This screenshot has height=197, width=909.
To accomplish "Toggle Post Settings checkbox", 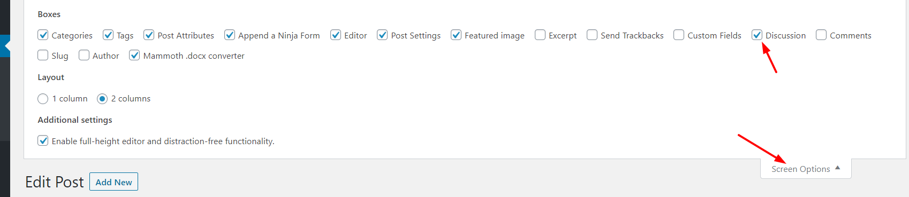I will [x=382, y=35].
